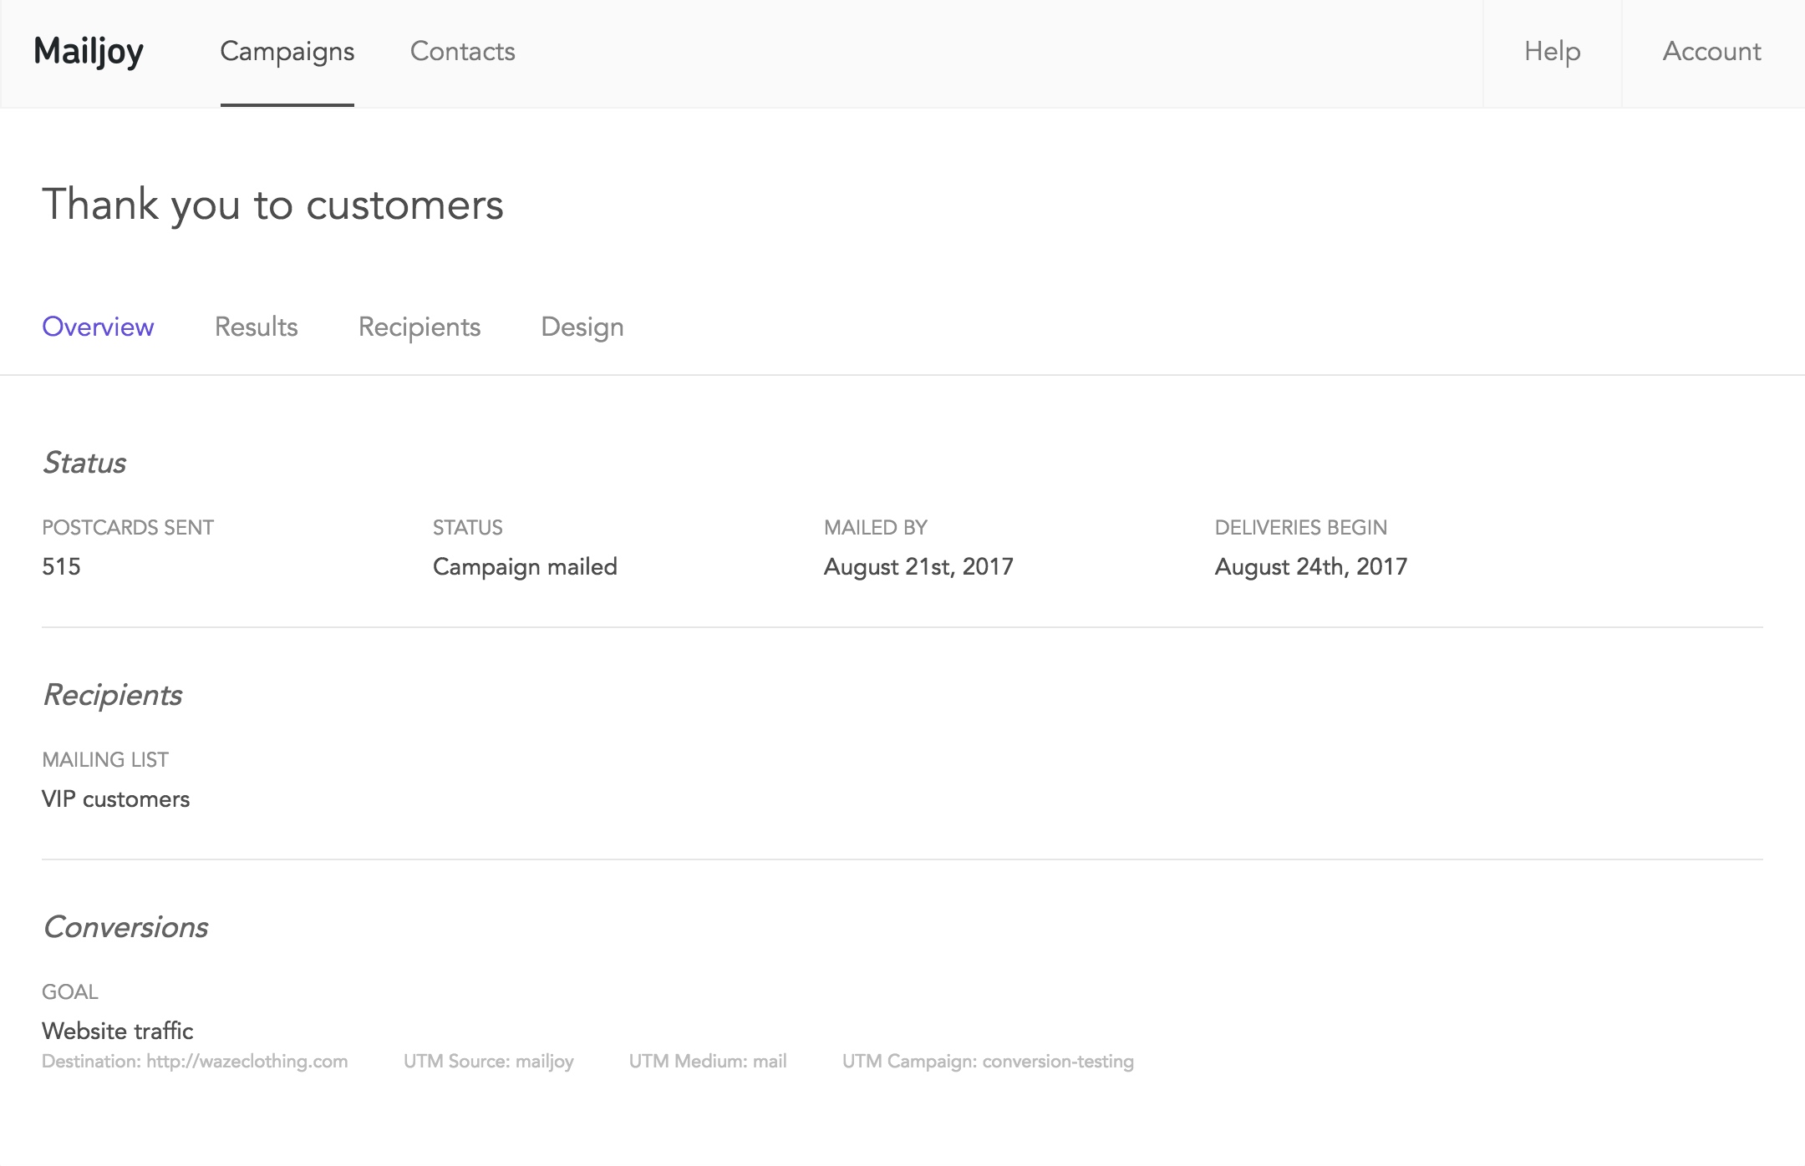Click the Overview tab

(98, 326)
